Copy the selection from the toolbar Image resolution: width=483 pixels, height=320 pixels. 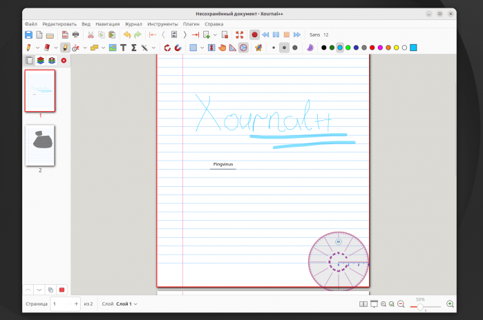pyautogui.click(x=102, y=34)
